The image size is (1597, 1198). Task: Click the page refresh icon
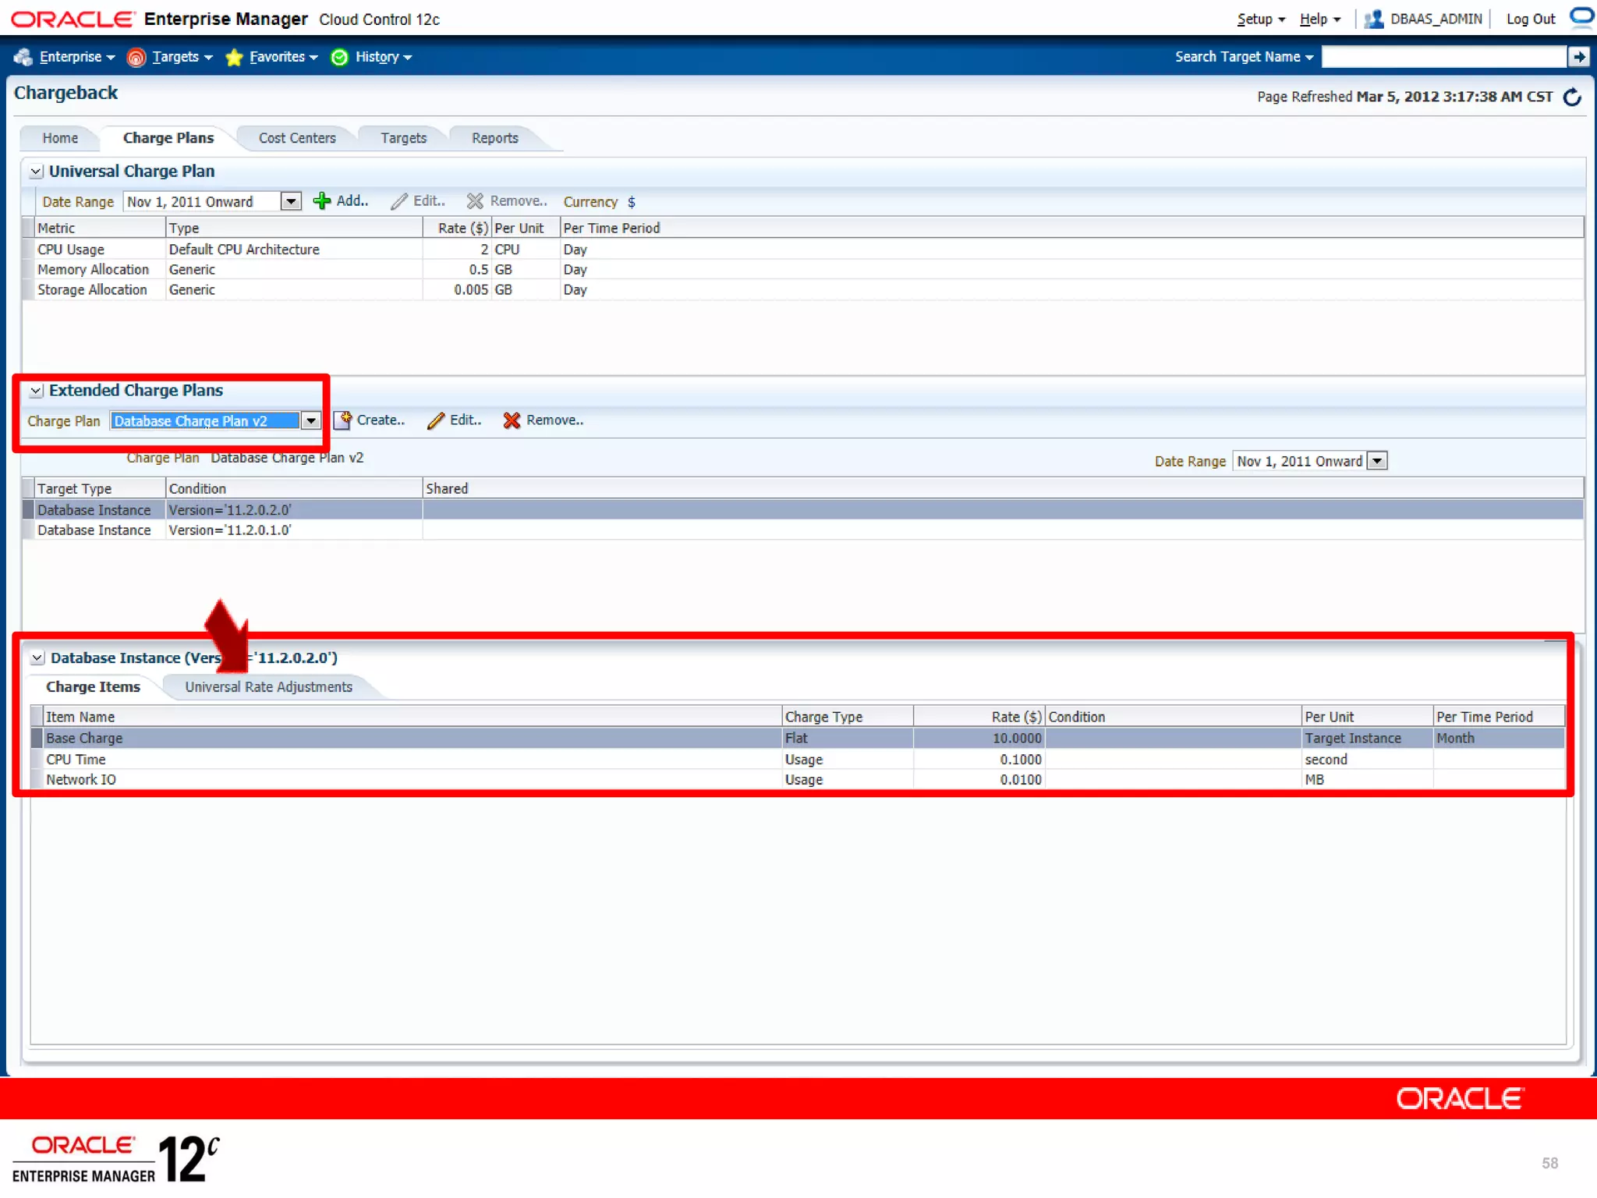pyautogui.click(x=1572, y=97)
